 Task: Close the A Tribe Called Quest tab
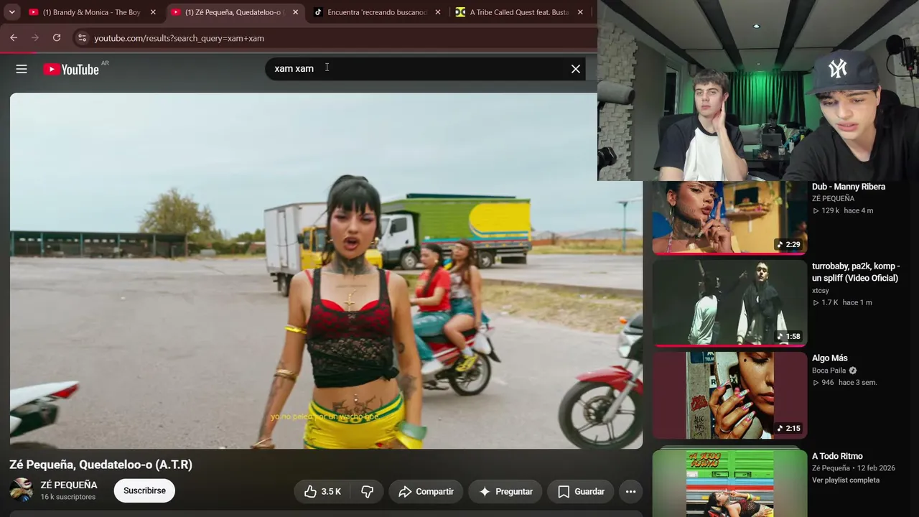tap(580, 12)
